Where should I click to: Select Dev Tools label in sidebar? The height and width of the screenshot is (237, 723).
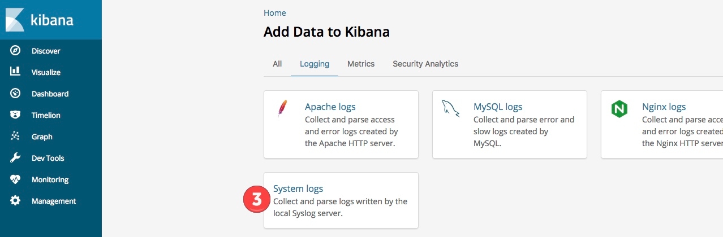coord(48,158)
